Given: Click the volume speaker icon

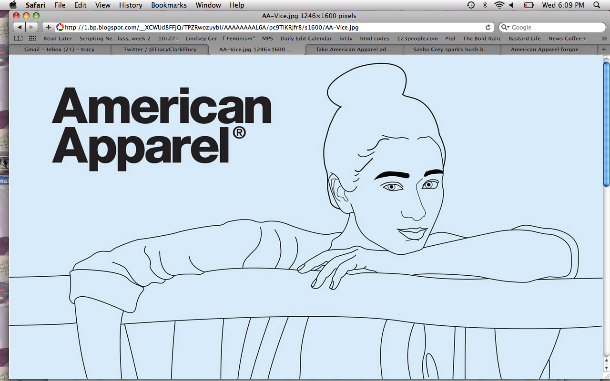Looking at the screenshot, I should point(511,5).
